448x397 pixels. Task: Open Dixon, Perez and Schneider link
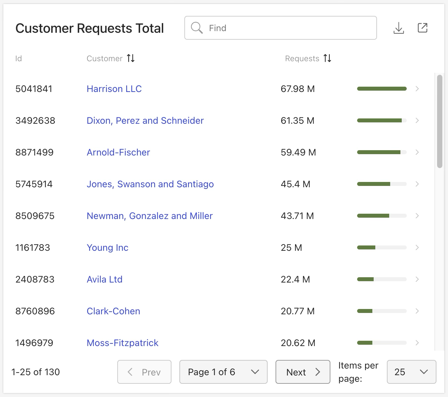[145, 120]
